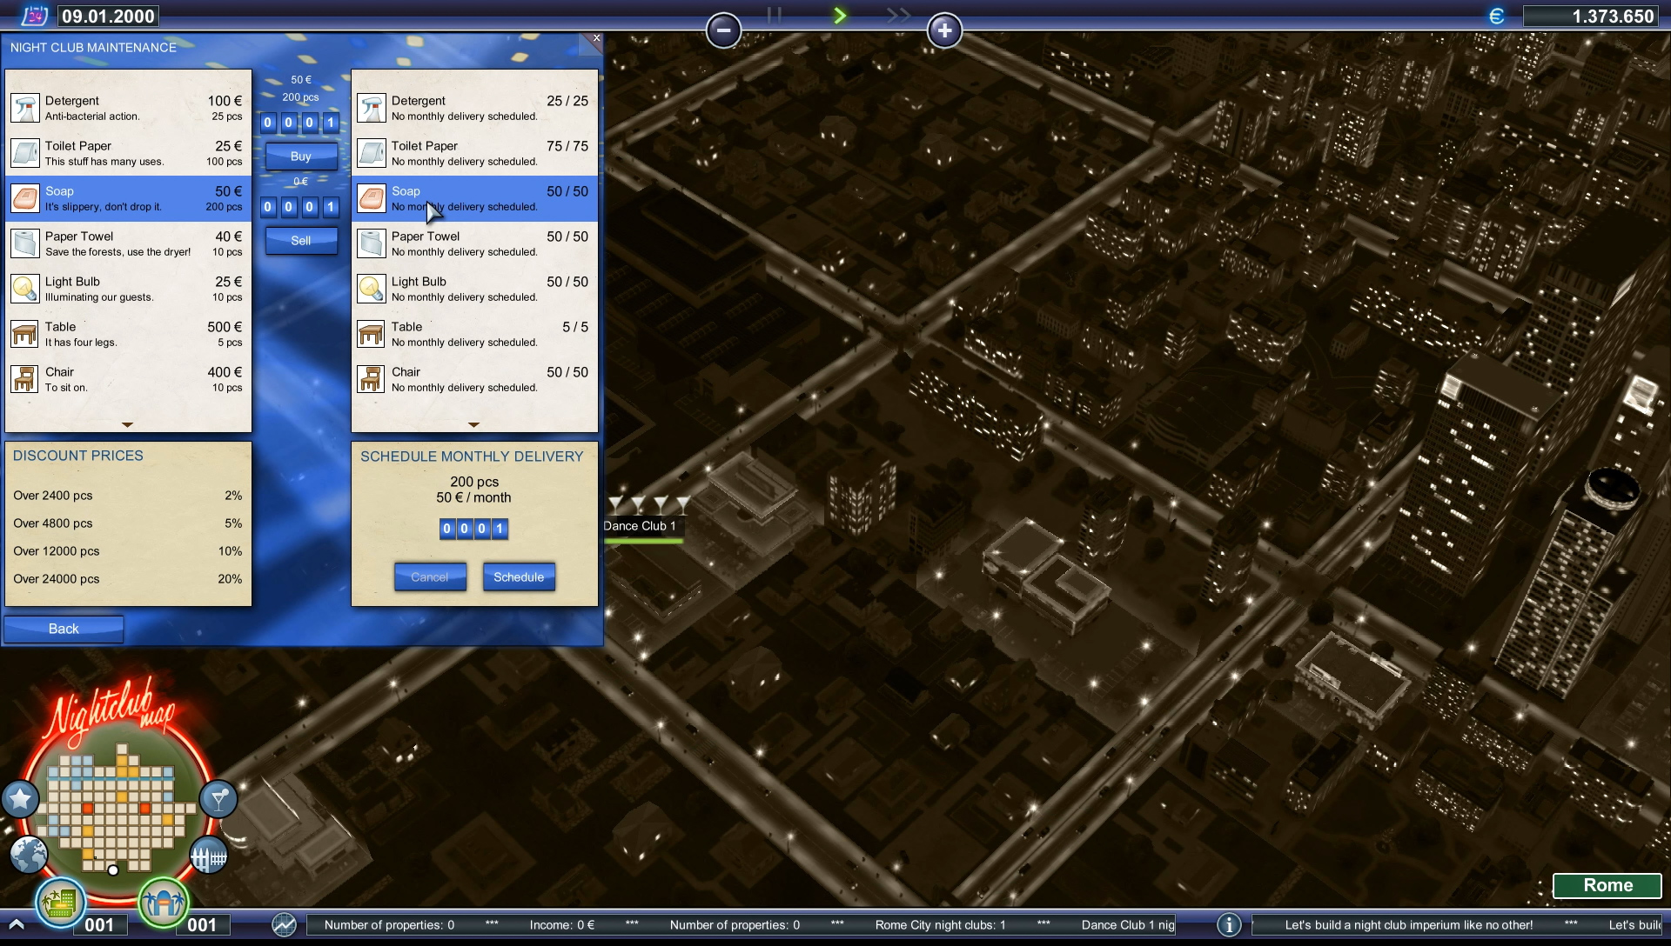The width and height of the screenshot is (1671, 946).
Task: Select the fence icon beside the nightclub map
Action: tap(209, 855)
